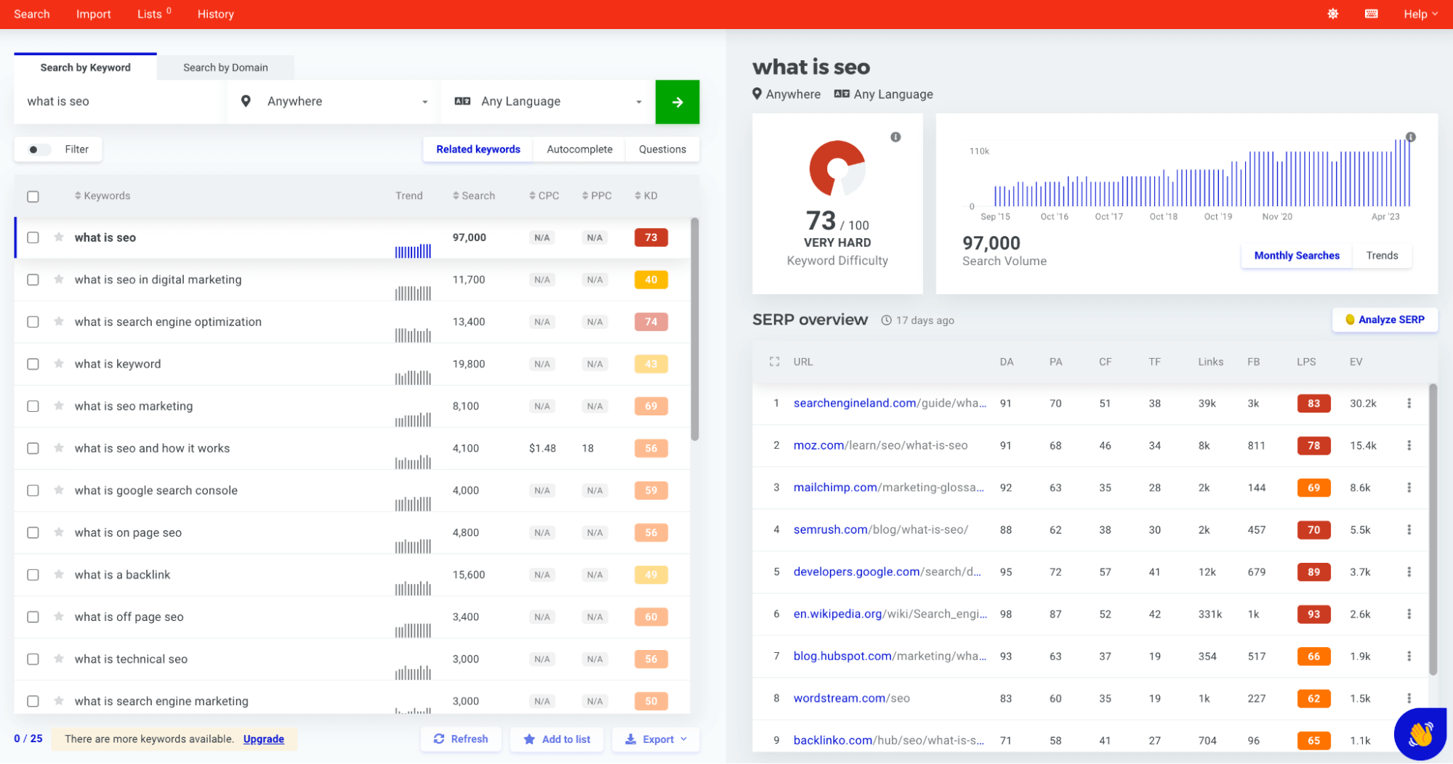This screenshot has height=764, width=1453.
Task: Star the keyword 'what is keyword'
Action: coord(59,364)
